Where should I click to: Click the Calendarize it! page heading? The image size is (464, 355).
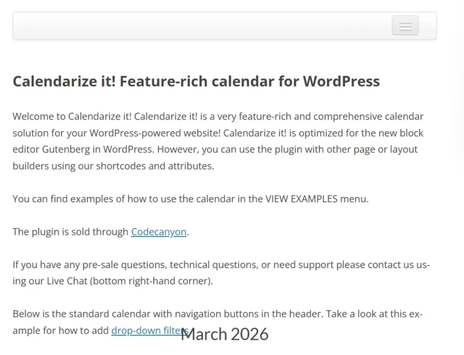click(x=196, y=82)
